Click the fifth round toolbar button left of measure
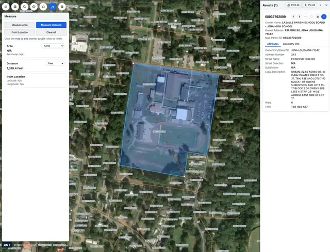330x252 pixels. coord(43,7)
